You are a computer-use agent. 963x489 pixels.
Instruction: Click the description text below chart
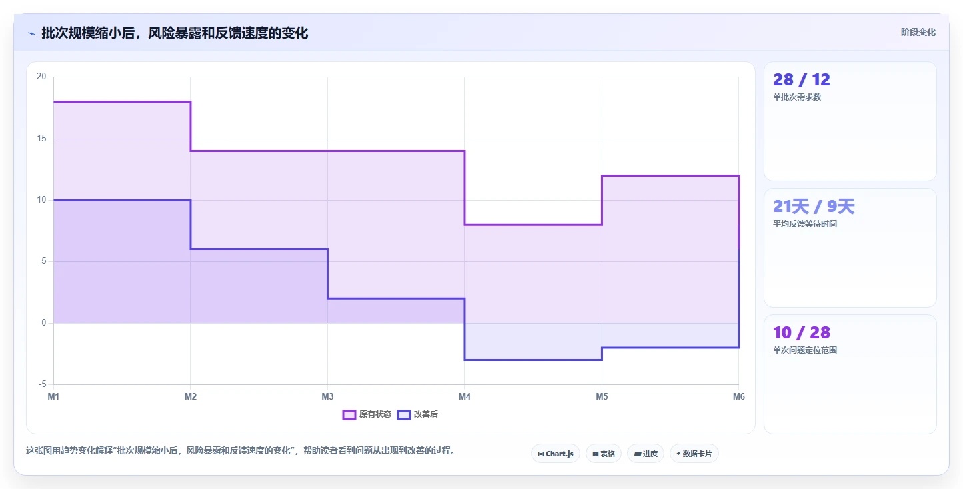[242, 451]
